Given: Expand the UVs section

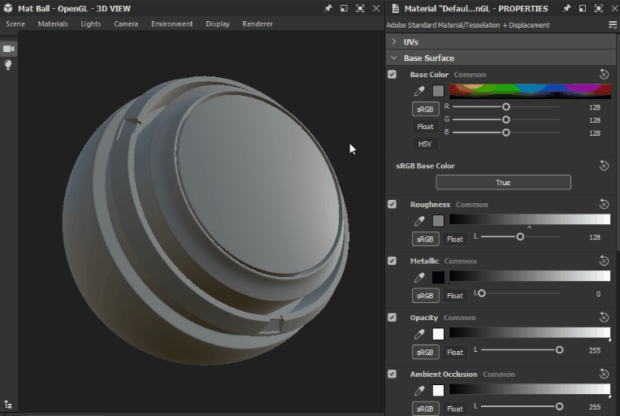Looking at the screenshot, I should 394,41.
